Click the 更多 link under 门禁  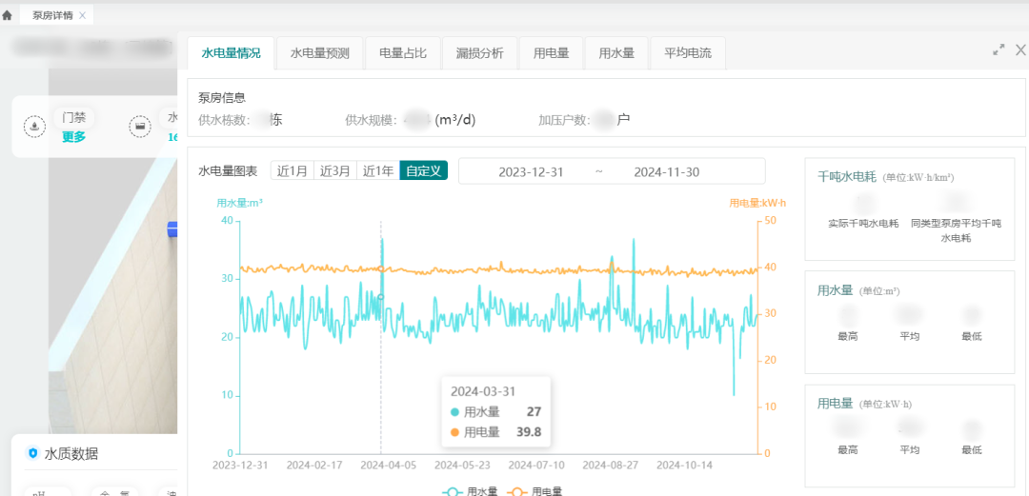tap(73, 136)
